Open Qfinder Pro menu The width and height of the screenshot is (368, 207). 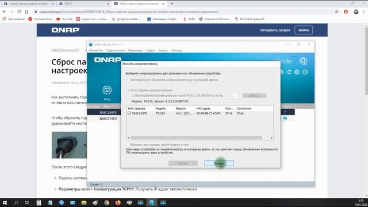click(95, 51)
